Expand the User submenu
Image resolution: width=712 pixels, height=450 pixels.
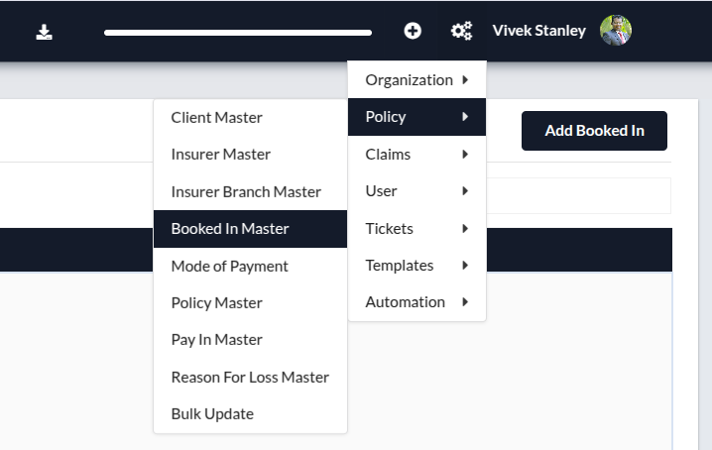[x=416, y=191]
